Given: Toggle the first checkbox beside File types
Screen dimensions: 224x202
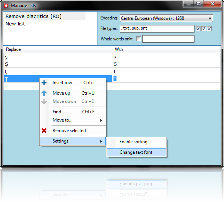Looking at the screenshot, I should (198, 29).
